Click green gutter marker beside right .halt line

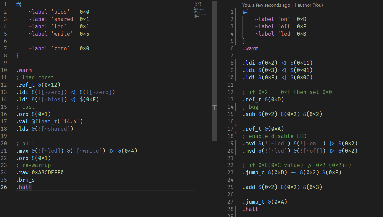click(x=236, y=209)
